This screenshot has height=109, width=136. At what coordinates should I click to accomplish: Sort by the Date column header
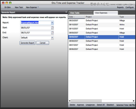coord(76,17)
